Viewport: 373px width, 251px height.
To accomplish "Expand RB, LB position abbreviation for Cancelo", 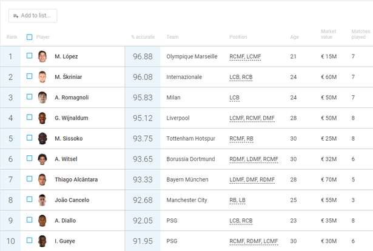I will pos(238,200).
